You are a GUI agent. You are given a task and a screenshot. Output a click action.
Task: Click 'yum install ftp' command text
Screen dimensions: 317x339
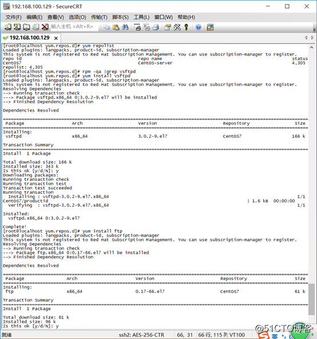coord(102,231)
